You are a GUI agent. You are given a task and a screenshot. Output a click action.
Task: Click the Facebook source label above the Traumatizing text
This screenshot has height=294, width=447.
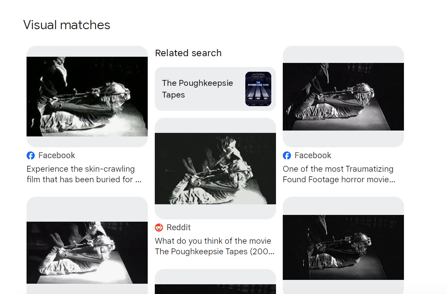[x=313, y=156]
